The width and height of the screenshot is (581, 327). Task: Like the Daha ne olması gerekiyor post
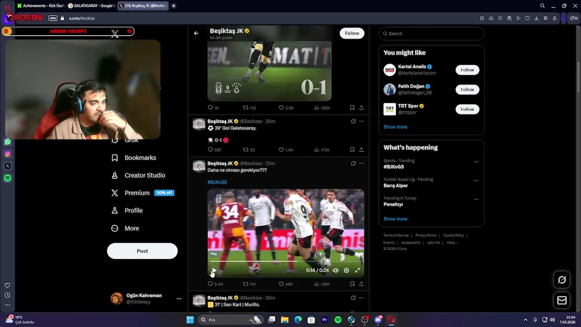tap(286, 284)
